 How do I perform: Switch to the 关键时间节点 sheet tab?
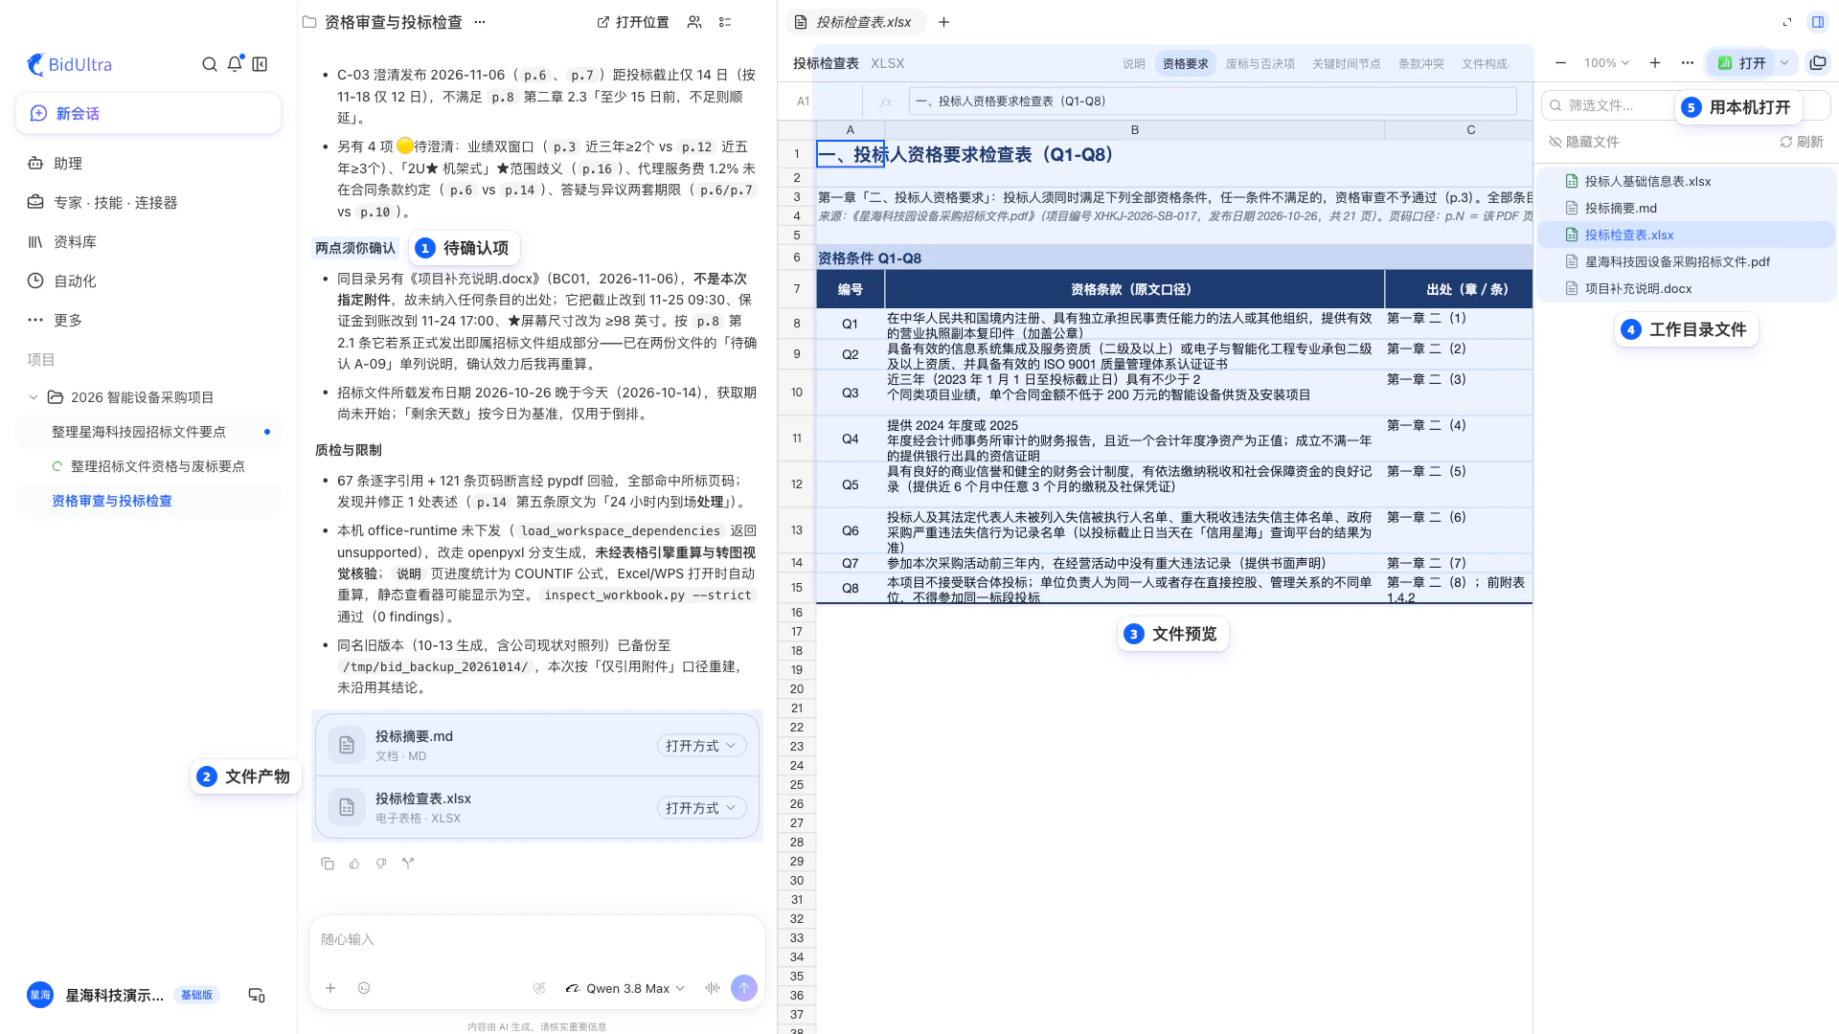tap(1347, 64)
